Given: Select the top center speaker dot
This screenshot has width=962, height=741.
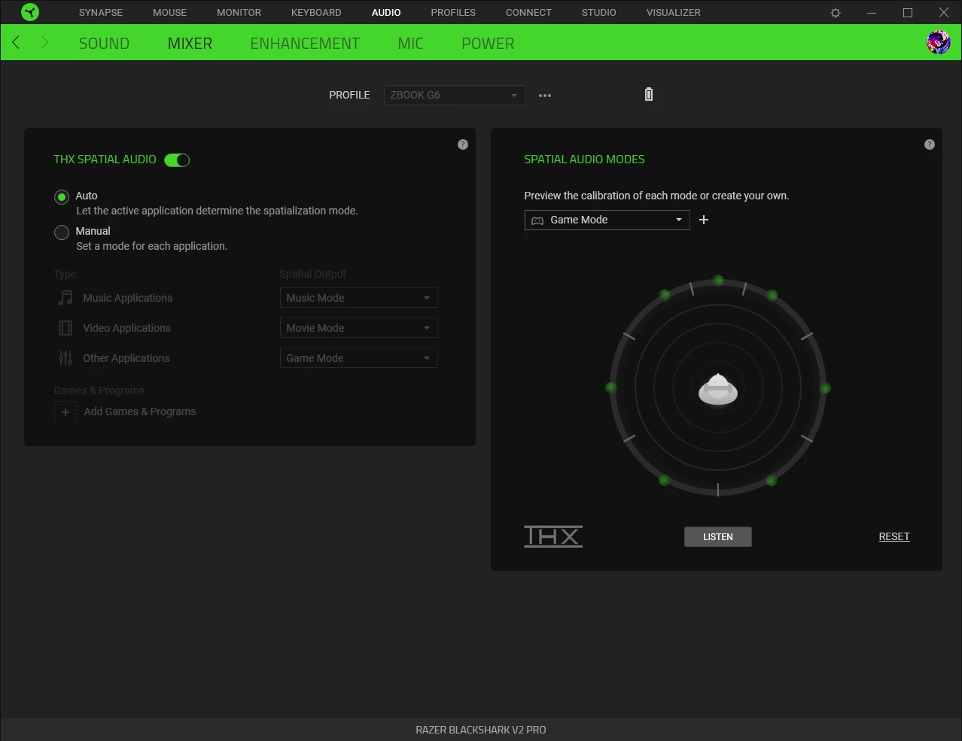Looking at the screenshot, I should coord(718,281).
